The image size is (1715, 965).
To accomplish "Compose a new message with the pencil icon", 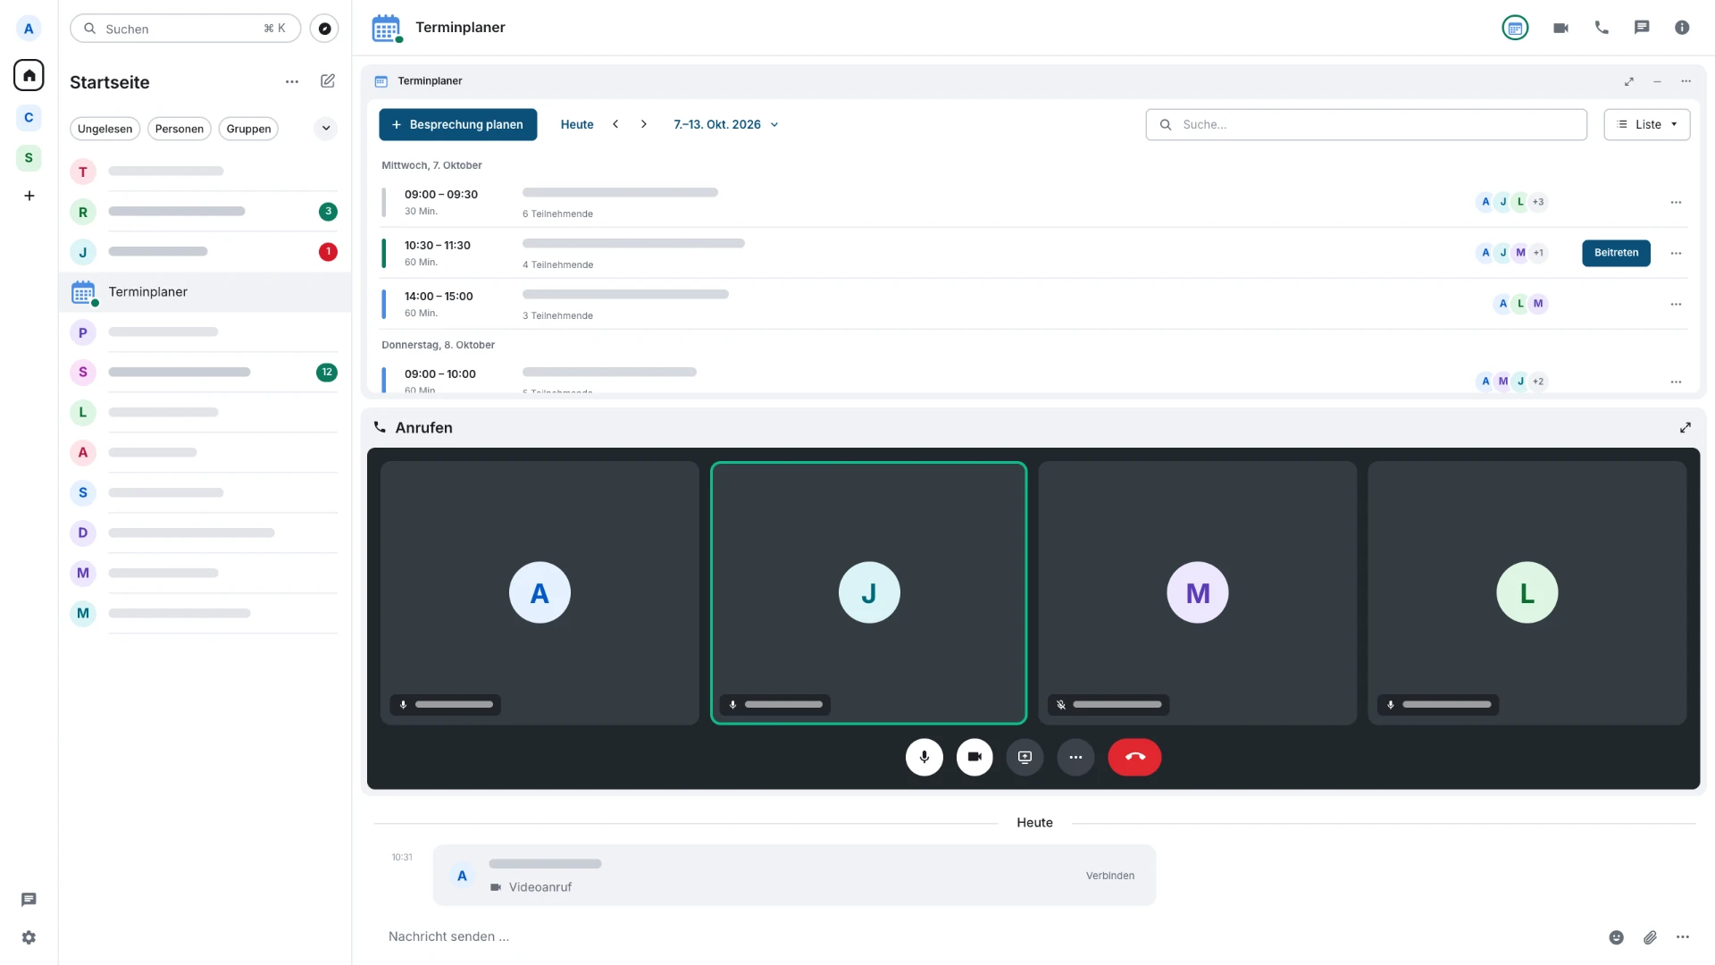I will 328,81.
